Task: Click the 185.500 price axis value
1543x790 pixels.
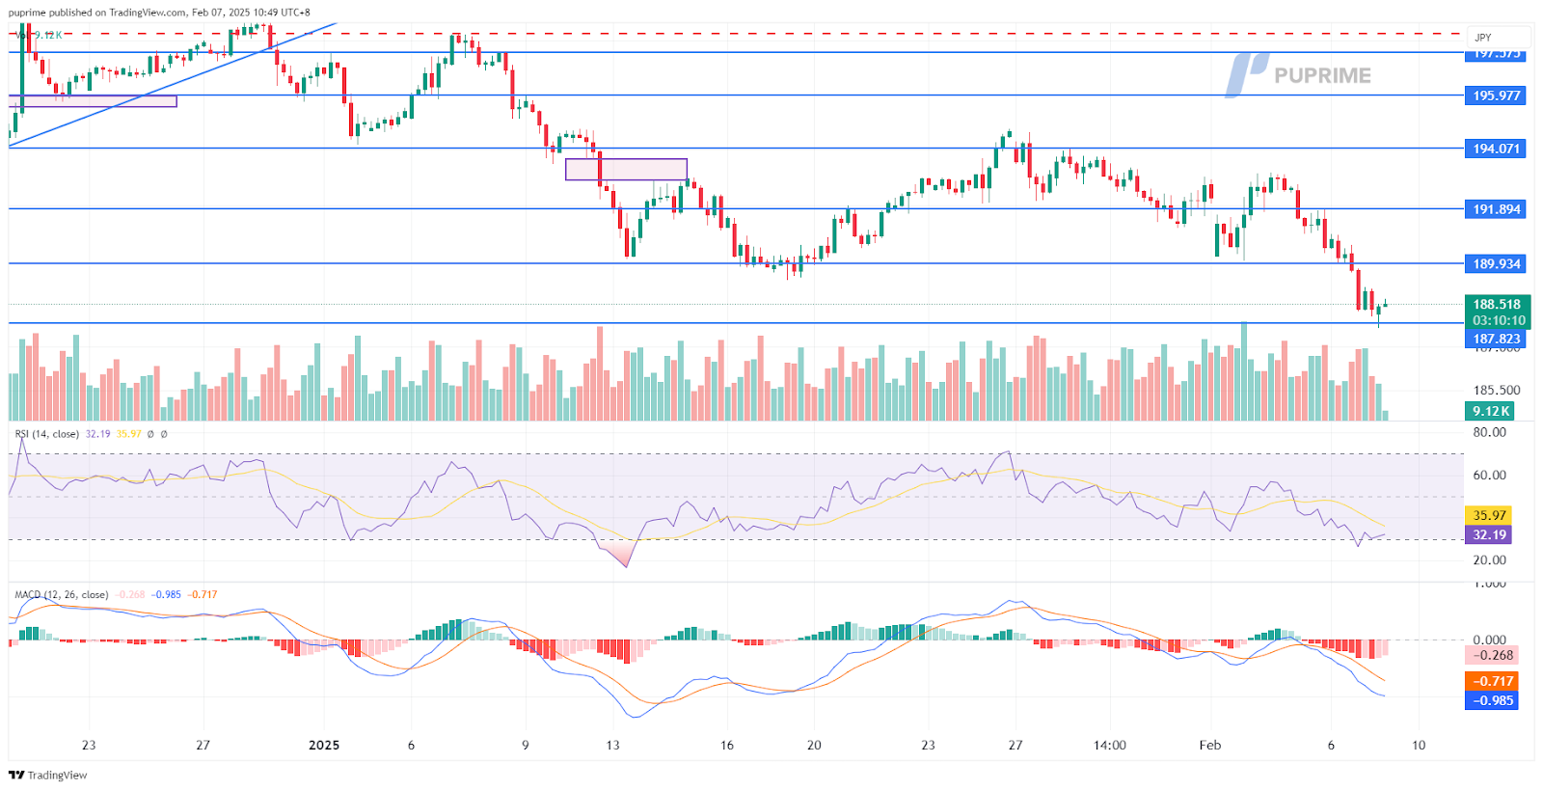Action: [1496, 391]
